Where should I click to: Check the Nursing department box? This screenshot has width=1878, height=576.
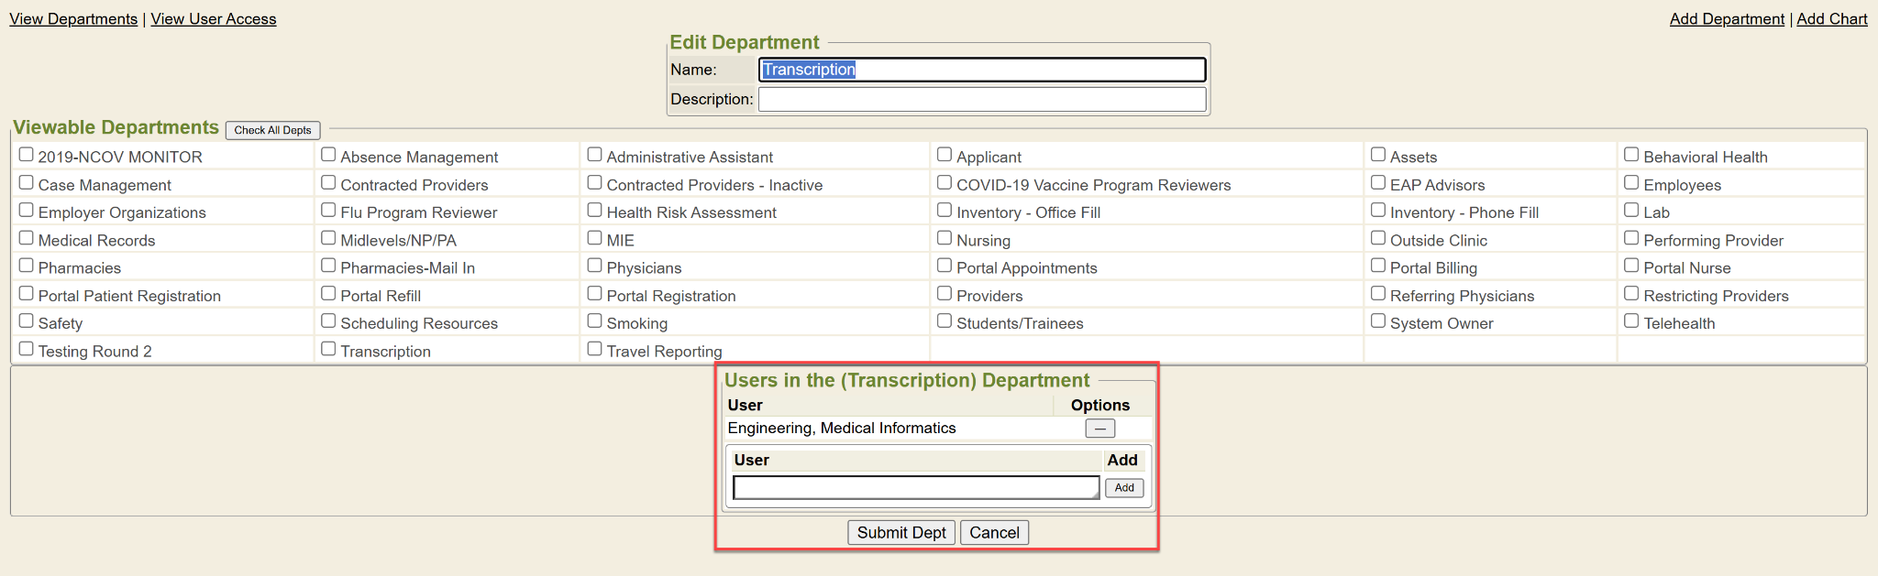click(945, 238)
